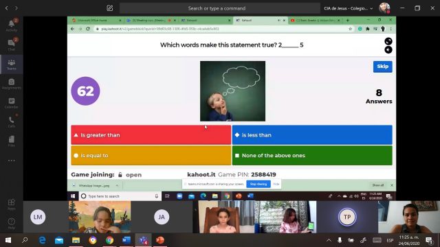Select the red 'is greater than' answer
The height and width of the screenshot is (247, 440).
[151, 135]
